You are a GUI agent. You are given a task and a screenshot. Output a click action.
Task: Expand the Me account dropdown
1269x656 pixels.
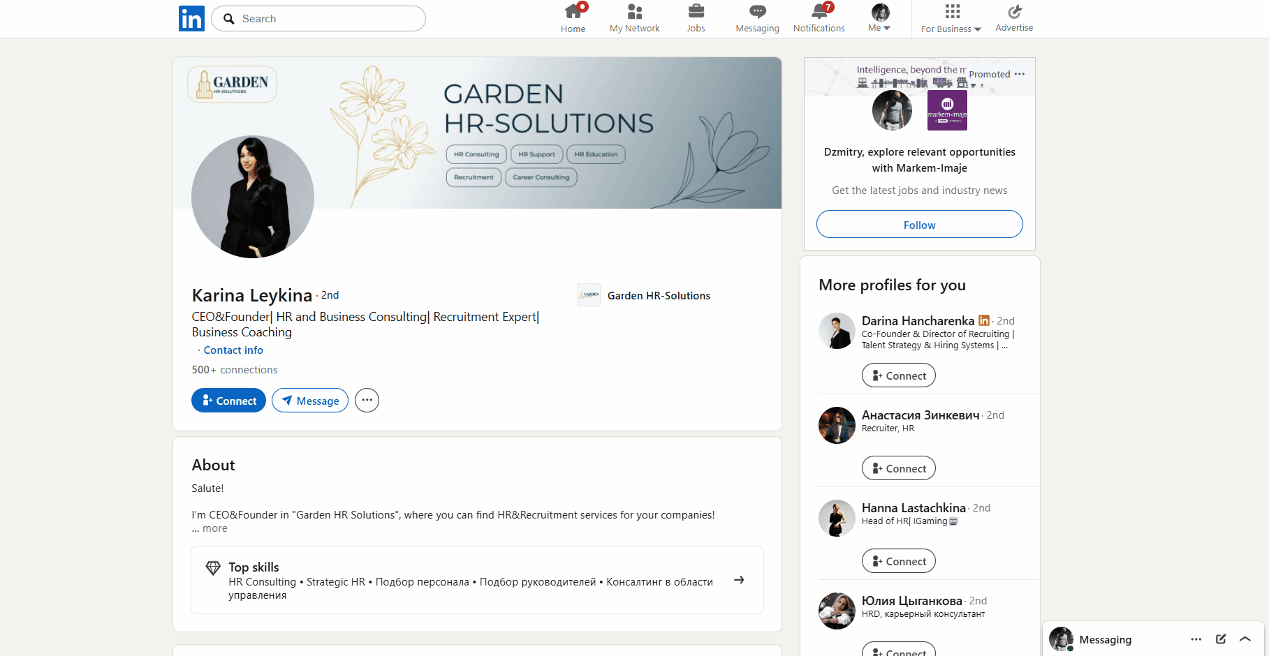pyautogui.click(x=879, y=19)
